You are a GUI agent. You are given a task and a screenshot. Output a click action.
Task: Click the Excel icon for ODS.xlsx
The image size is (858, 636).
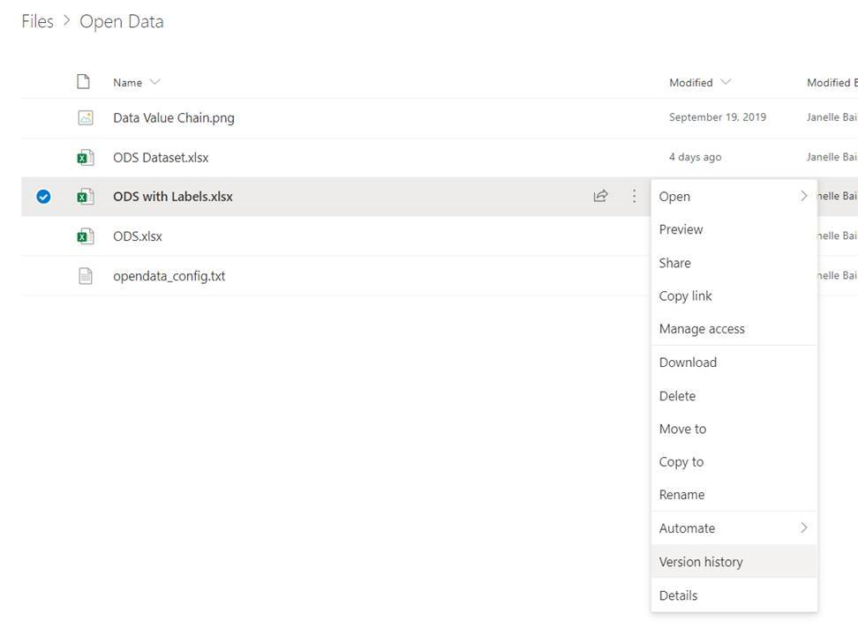[x=86, y=236]
